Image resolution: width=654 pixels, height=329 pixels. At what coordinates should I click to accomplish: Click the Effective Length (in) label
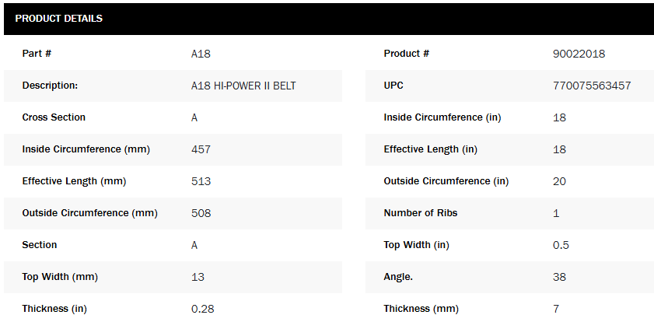430,149
